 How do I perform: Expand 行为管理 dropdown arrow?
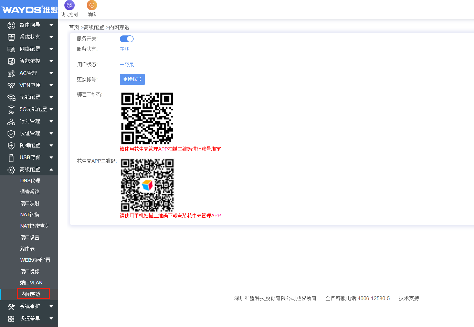(x=51, y=121)
